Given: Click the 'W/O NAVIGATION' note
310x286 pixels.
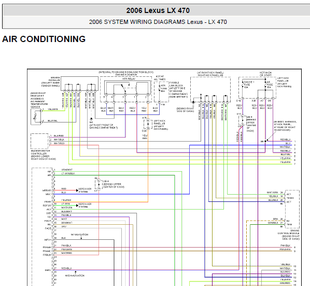Looking at the screenshot, I should coord(75,276).
